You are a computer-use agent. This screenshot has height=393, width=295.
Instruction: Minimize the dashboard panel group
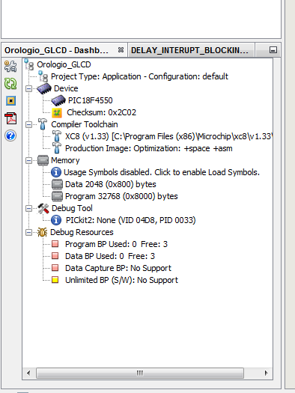(x=273, y=50)
